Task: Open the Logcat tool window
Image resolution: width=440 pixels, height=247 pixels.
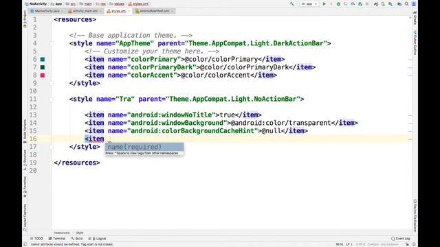Action: pyautogui.click(x=98, y=239)
